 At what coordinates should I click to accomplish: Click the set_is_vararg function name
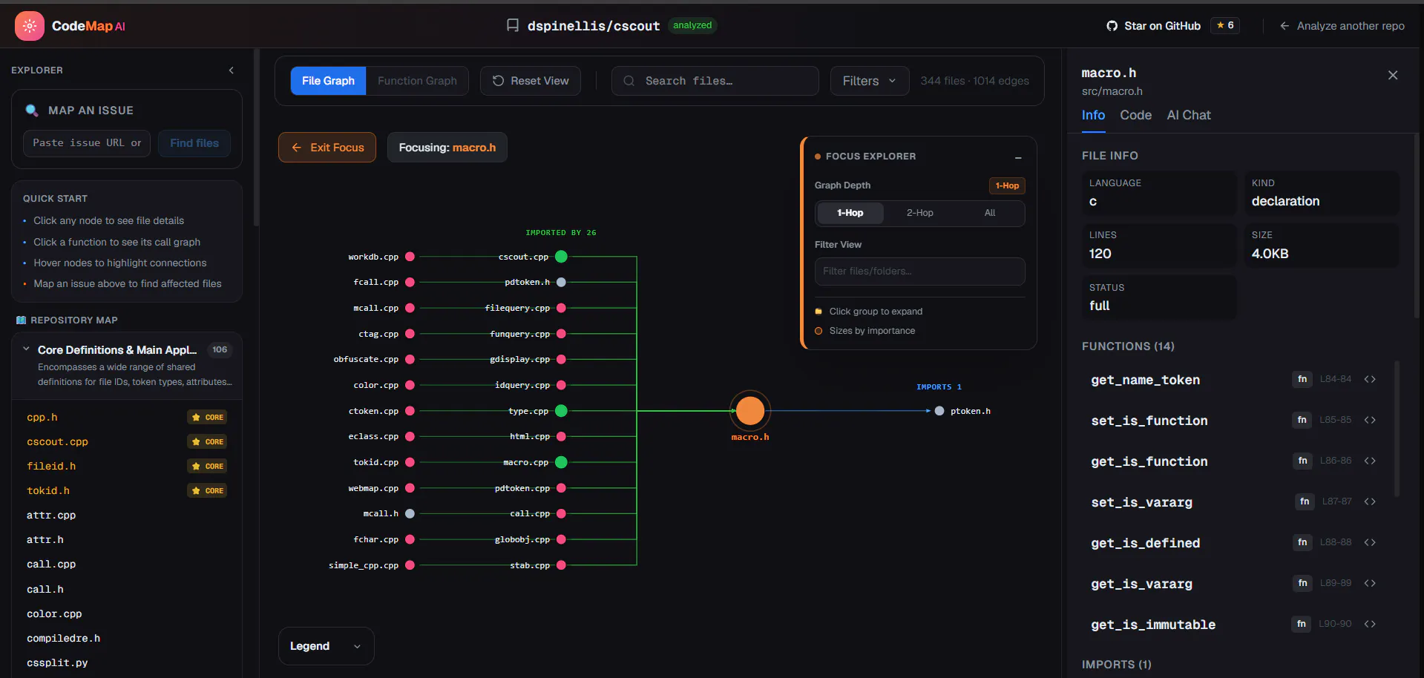(1141, 502)
